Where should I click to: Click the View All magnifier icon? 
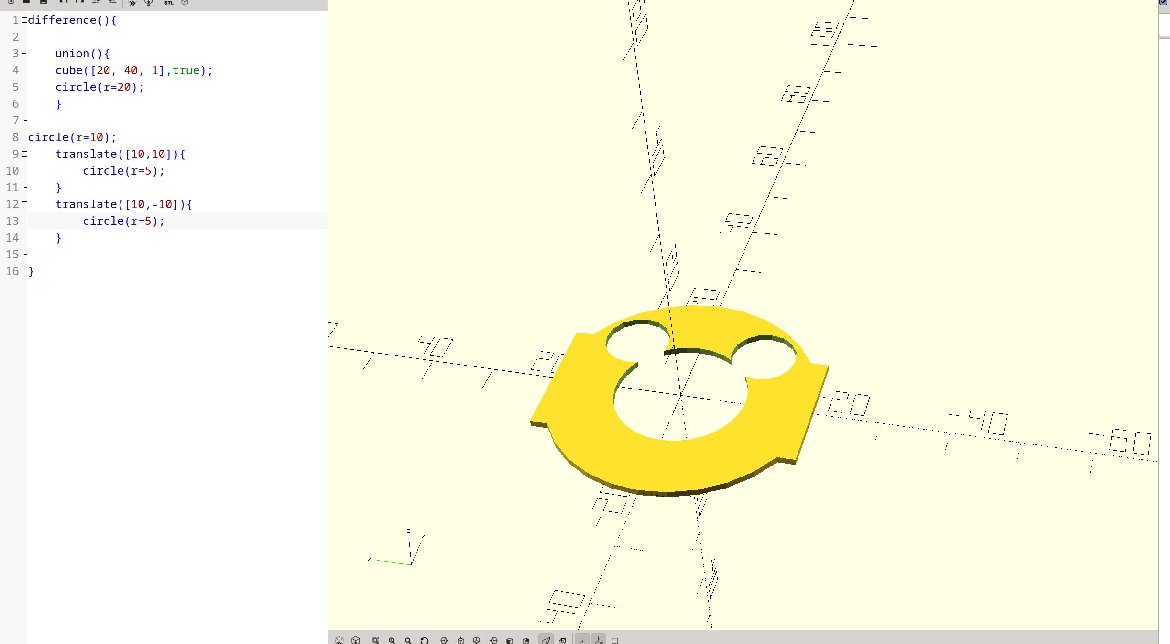point(375,640)
